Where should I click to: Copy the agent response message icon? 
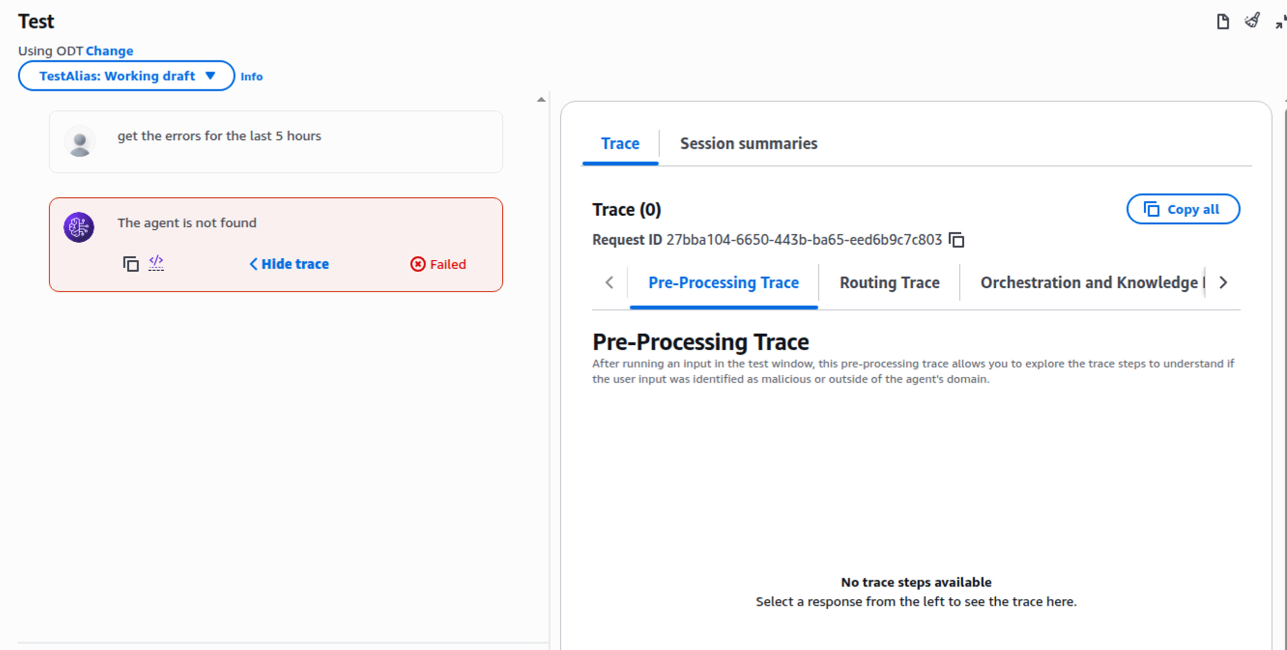(x=131, y=264)
